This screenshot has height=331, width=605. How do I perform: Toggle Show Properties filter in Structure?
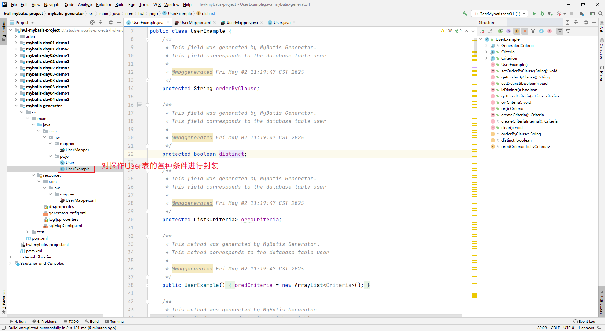[509, 31]
